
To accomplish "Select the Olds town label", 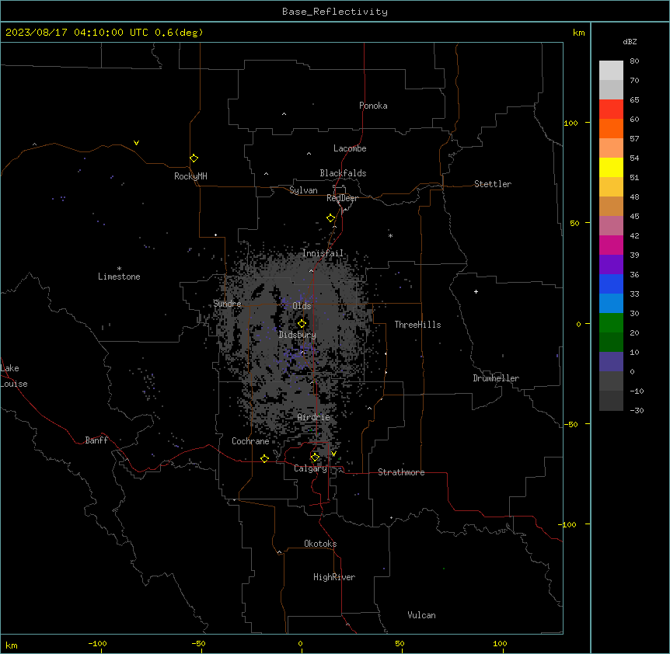I will pyautogui.click(x=302, y=306).
